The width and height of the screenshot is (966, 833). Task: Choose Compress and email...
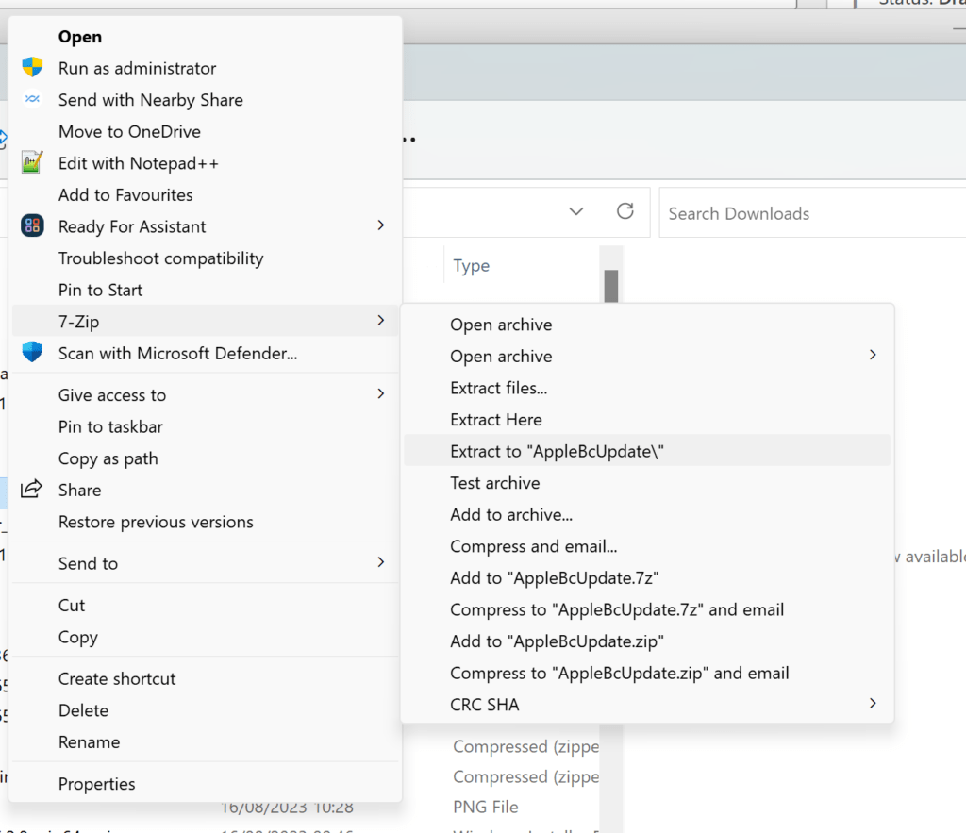(647, 546)
